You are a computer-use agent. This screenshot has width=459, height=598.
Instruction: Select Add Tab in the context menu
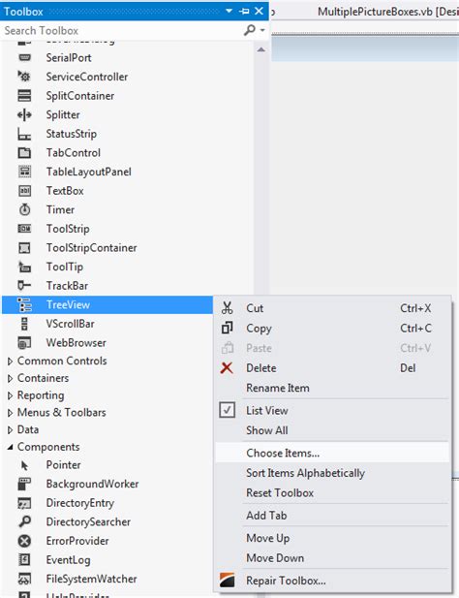tap(333, 516)
